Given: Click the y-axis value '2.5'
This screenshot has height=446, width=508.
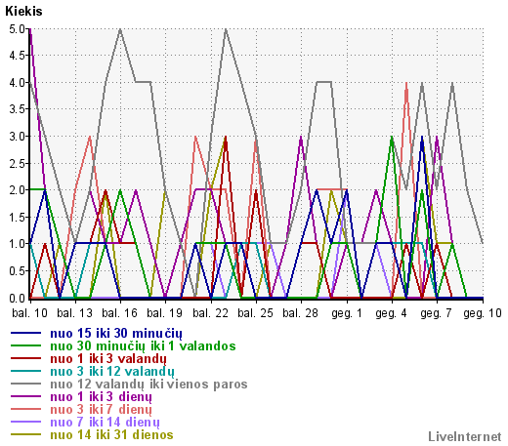Looking at the screenshot, I should pyautogui.click(x=17, y=164).
